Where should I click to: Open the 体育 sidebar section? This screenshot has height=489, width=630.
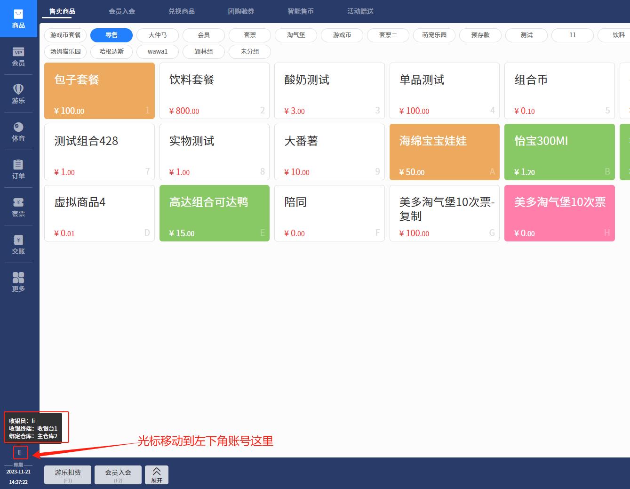pyautogui.click(x=18, y=132)
